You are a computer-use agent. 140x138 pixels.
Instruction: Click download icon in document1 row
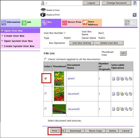point(122,94)
